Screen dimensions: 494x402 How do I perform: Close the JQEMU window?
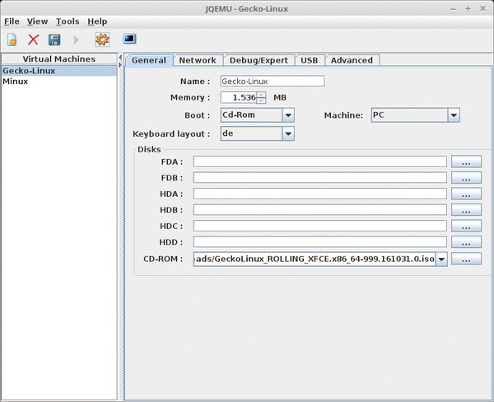click(x=482, y=8)
